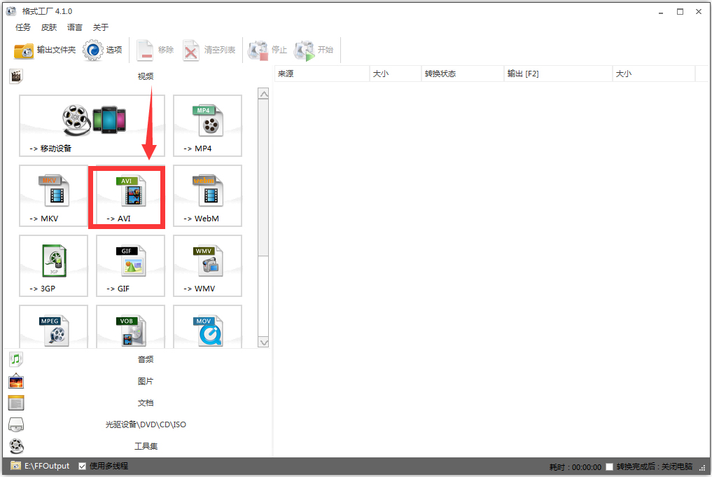
Task: Click the VOB format icon
Action: (x=130, y=326)
